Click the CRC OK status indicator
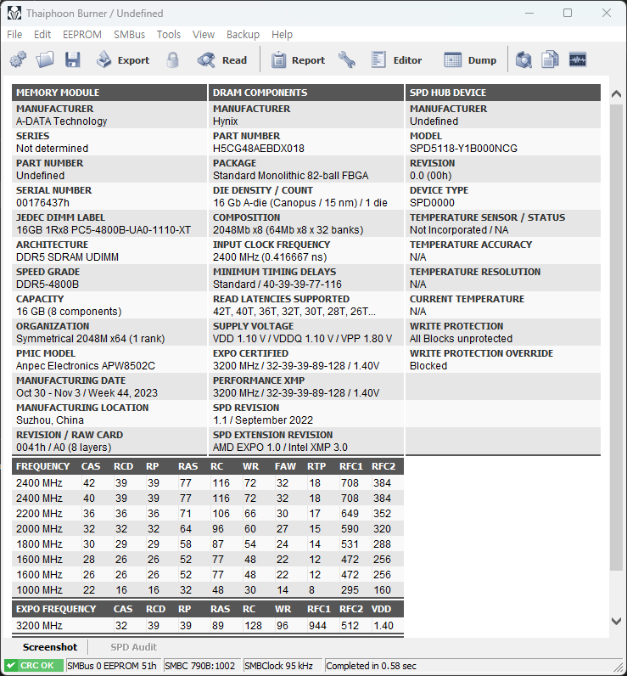 [x=34, y=665]
